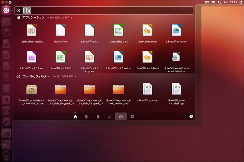Open the deb_langpack_ja folder

(x=60, y=89)
